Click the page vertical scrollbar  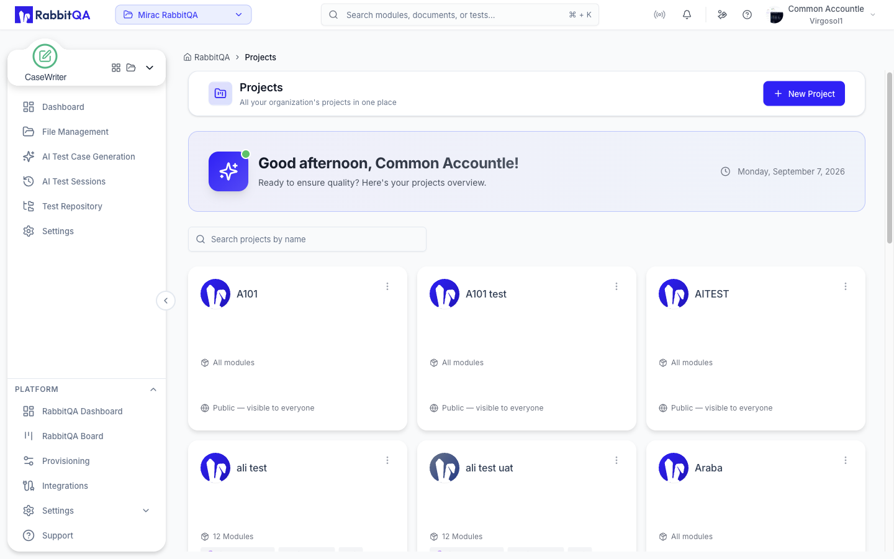pos(889,158)
